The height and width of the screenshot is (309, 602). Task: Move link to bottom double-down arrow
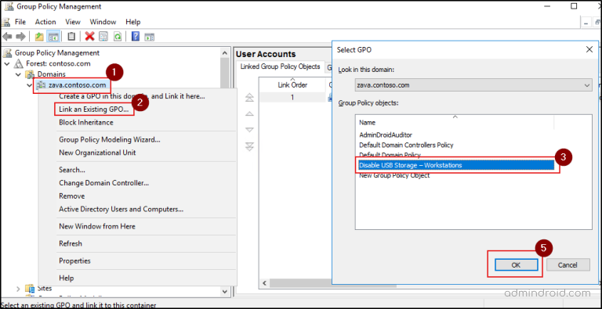tap(249, 146)
